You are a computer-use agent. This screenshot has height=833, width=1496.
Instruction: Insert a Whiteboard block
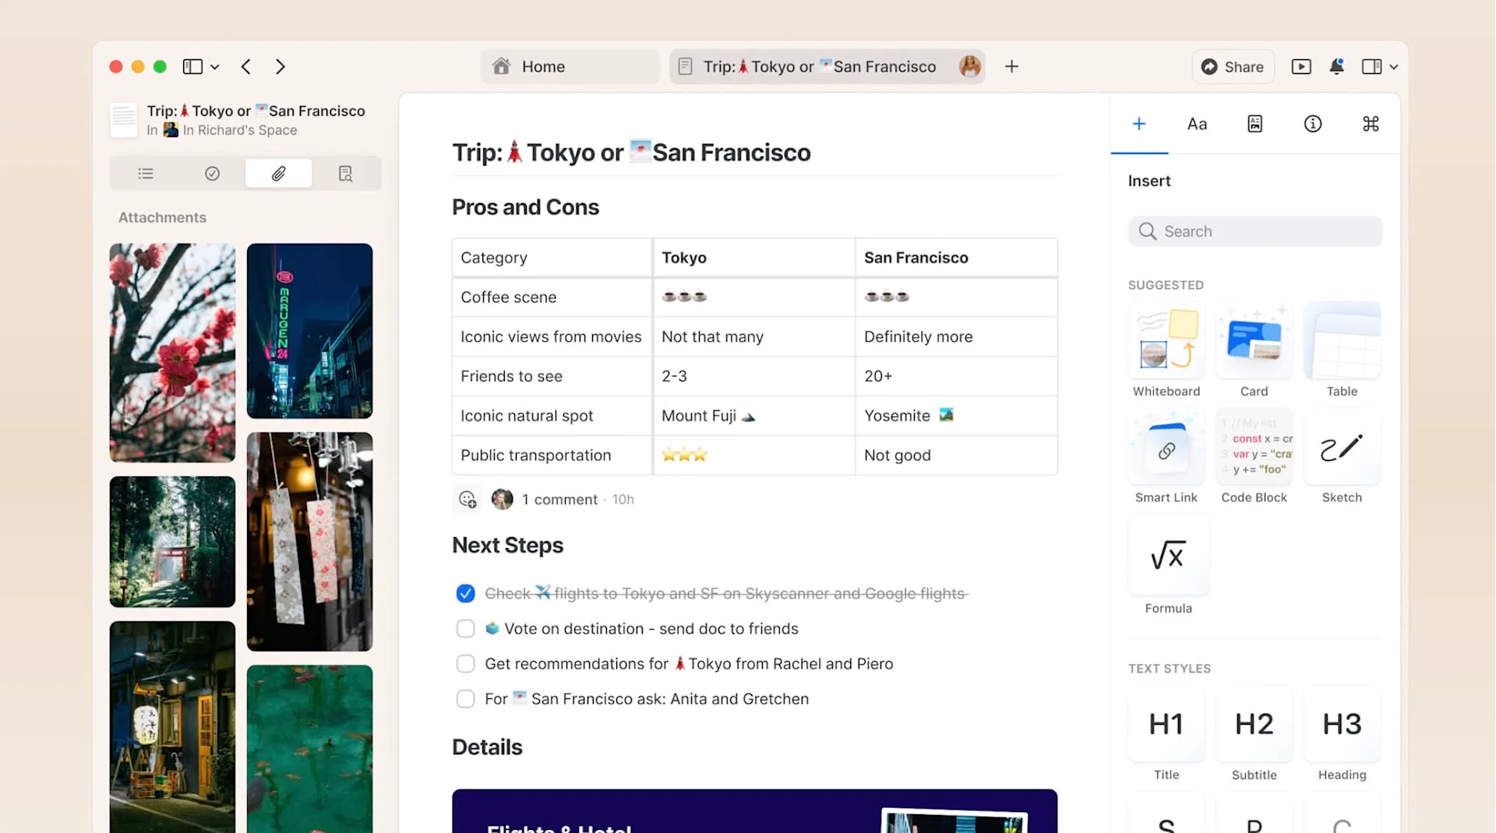[x=1166, y=350]
